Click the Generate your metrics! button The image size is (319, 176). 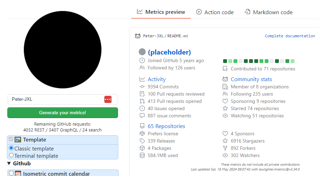(63, 113)
